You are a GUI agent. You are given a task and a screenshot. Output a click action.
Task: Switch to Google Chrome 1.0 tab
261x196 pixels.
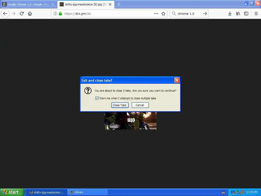click(29, 4)
